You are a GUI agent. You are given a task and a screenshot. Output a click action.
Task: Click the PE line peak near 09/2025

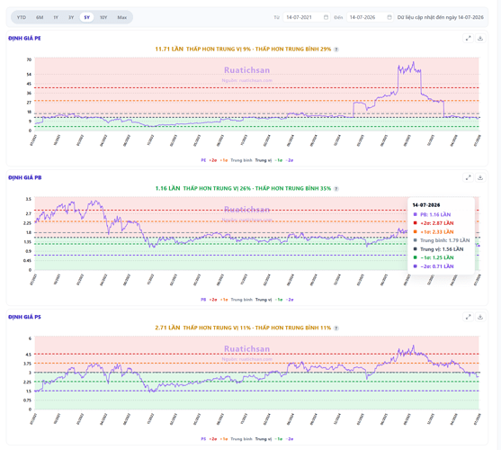point(414,62)
